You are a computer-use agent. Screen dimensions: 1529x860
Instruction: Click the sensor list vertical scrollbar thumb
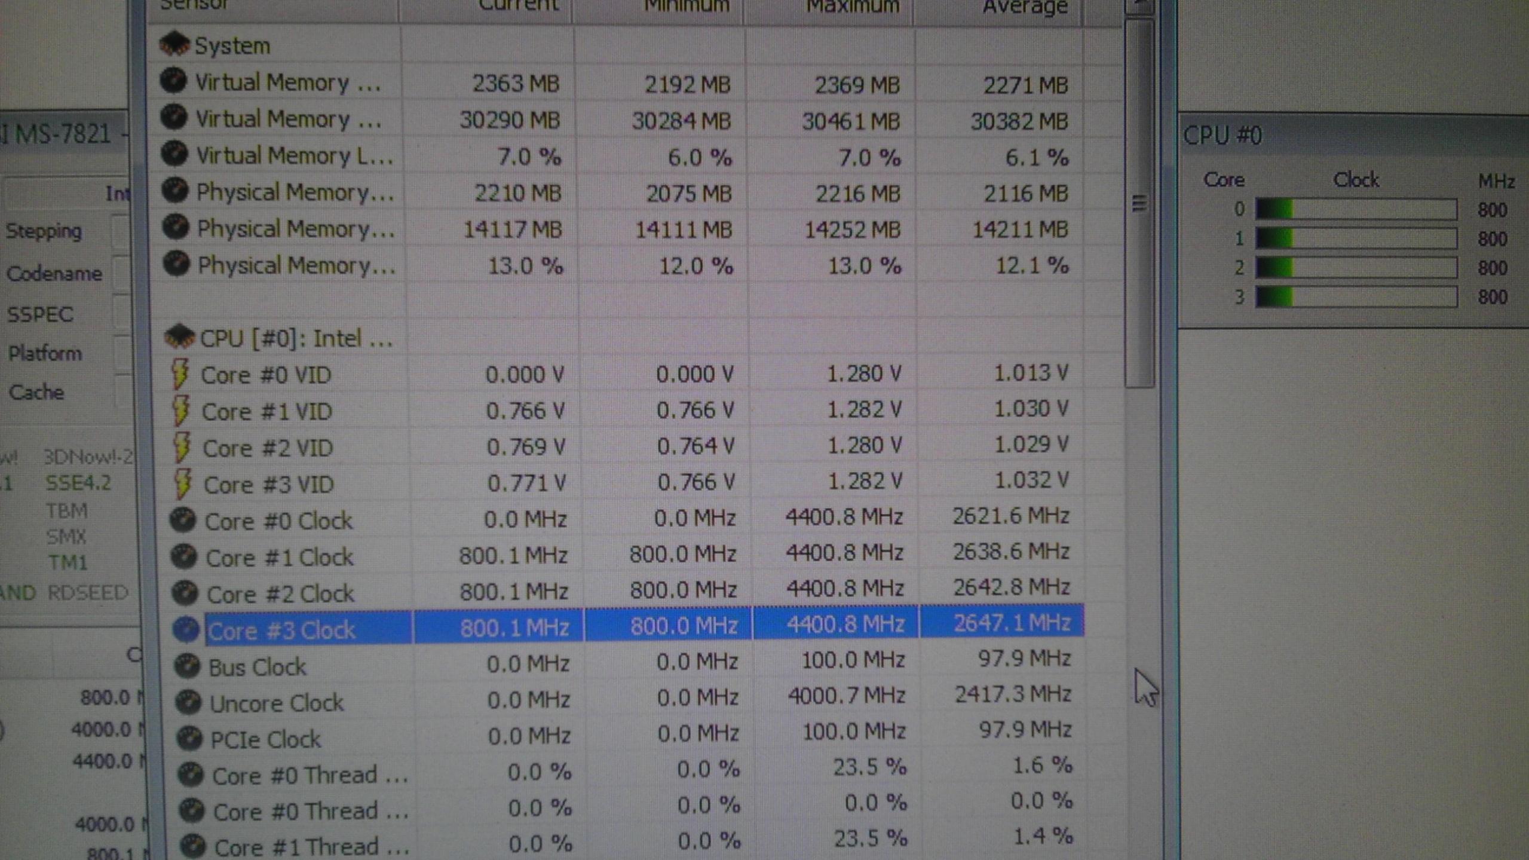tap(1139, 203)
